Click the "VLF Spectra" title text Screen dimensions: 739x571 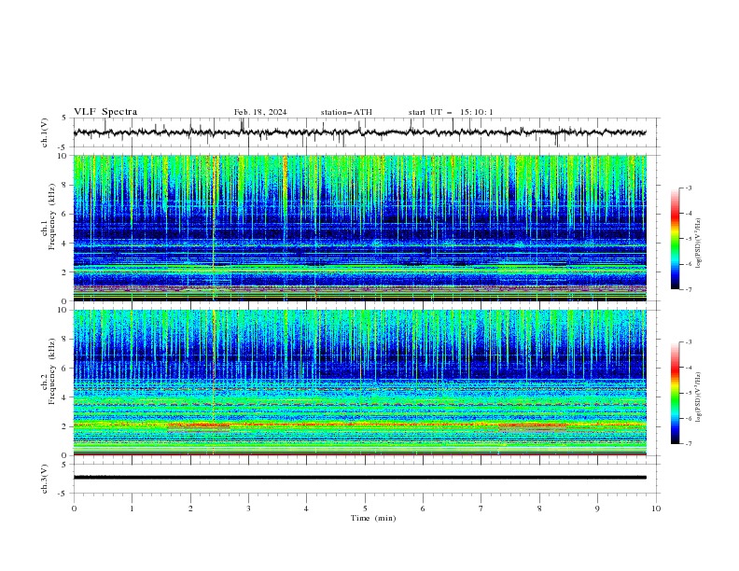pyautogui.click(x=105, y=112)
